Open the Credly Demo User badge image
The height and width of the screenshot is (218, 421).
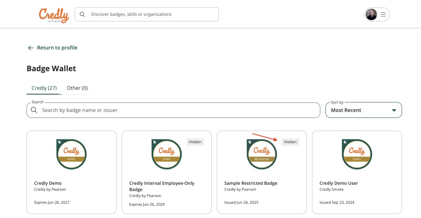[357, 154]
